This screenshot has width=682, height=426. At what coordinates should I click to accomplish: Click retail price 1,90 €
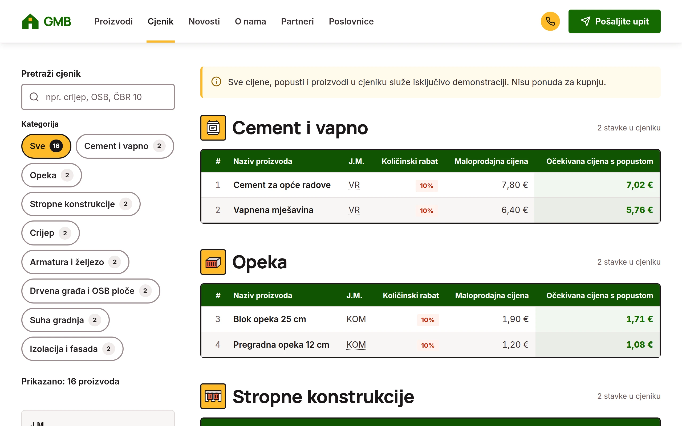tap(515, 319)
